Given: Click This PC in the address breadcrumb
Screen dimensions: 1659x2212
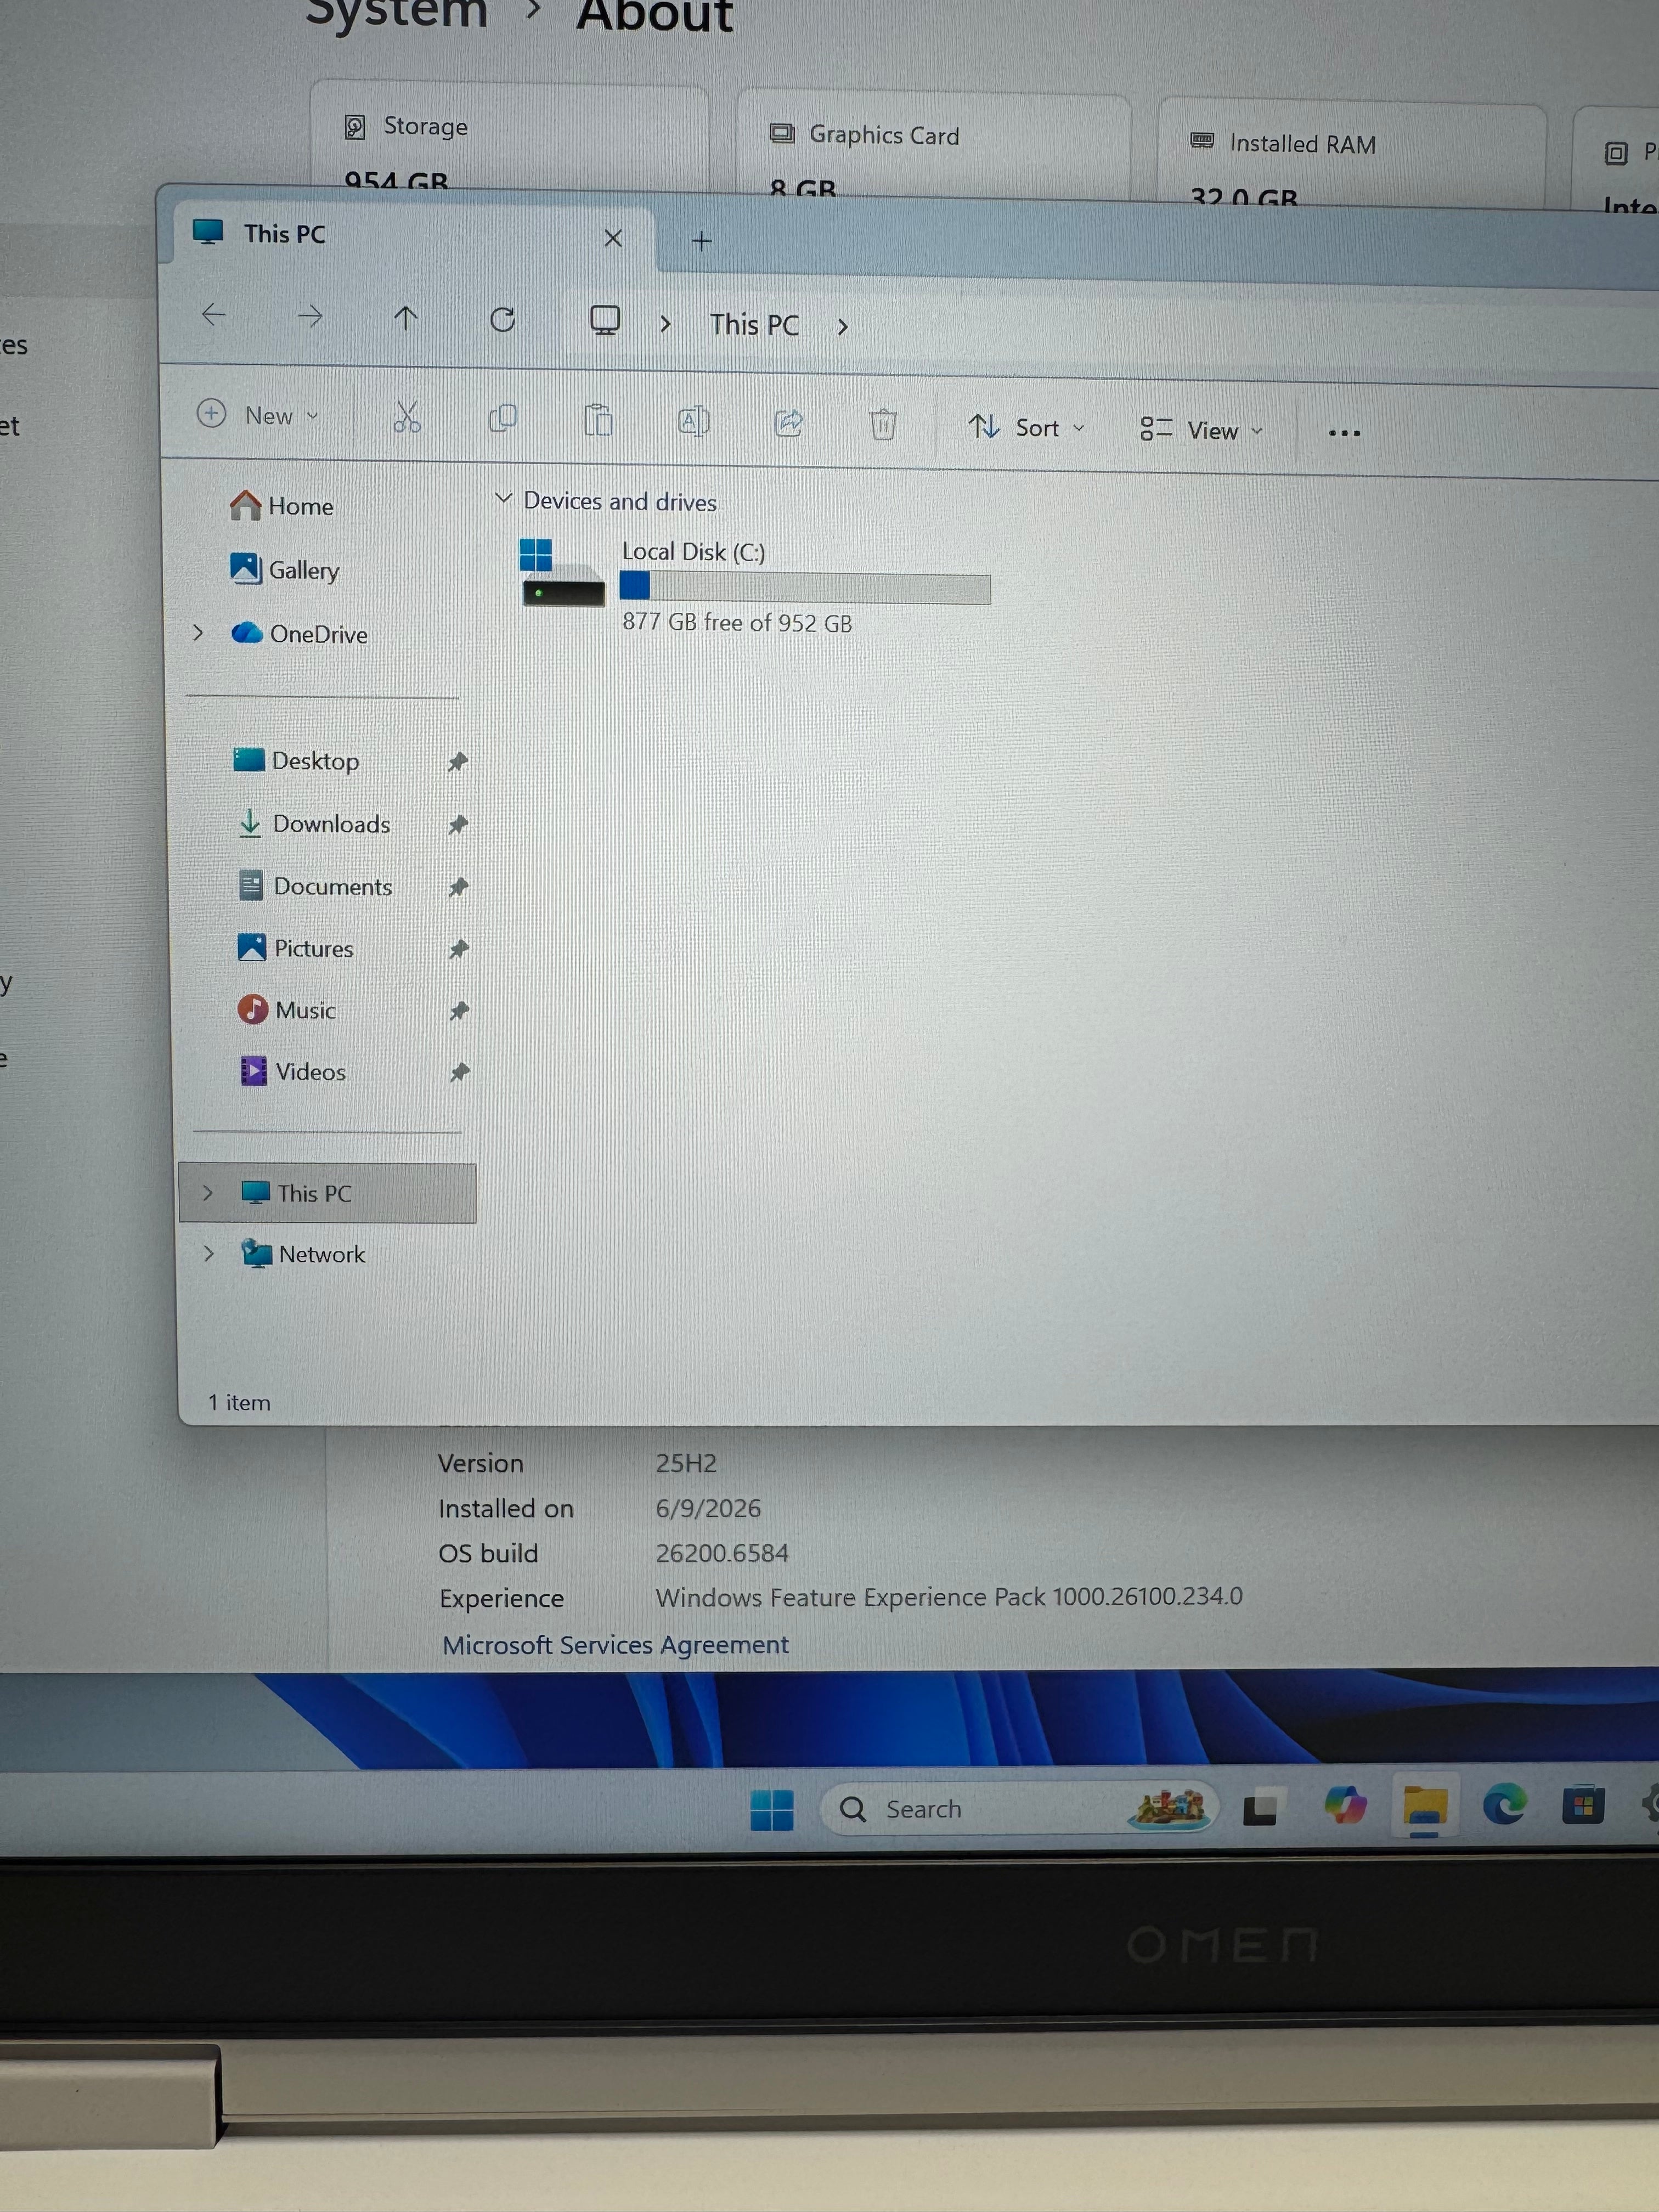Looking at the screenshot, I should click(x=754, y=325).
